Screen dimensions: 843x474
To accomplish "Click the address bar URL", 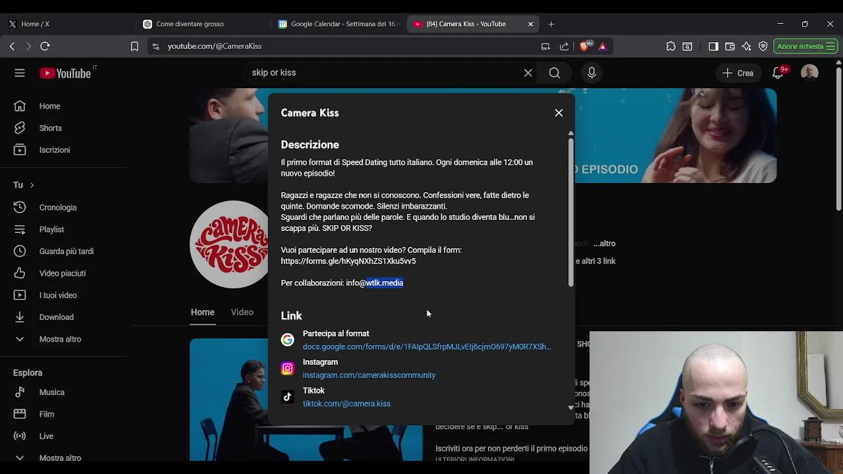I will (x=215, y=46).
